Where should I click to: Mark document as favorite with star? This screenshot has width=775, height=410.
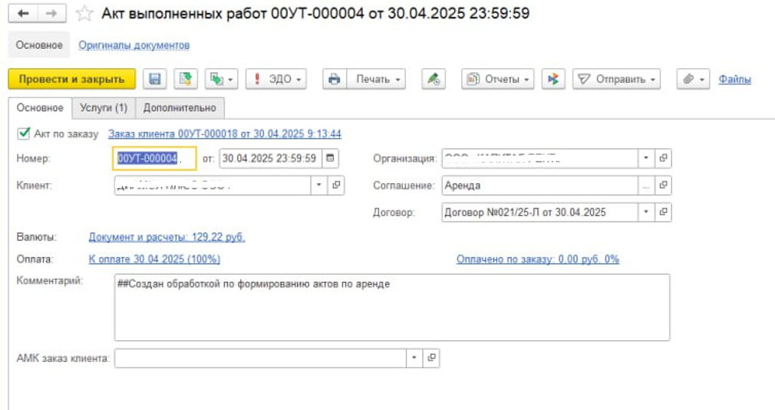[84, 14]
